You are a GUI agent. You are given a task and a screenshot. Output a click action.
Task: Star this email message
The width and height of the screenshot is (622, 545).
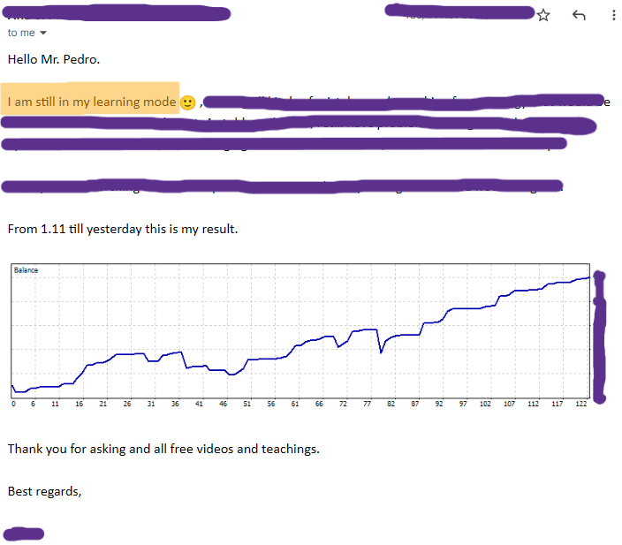tap(543, 15)
